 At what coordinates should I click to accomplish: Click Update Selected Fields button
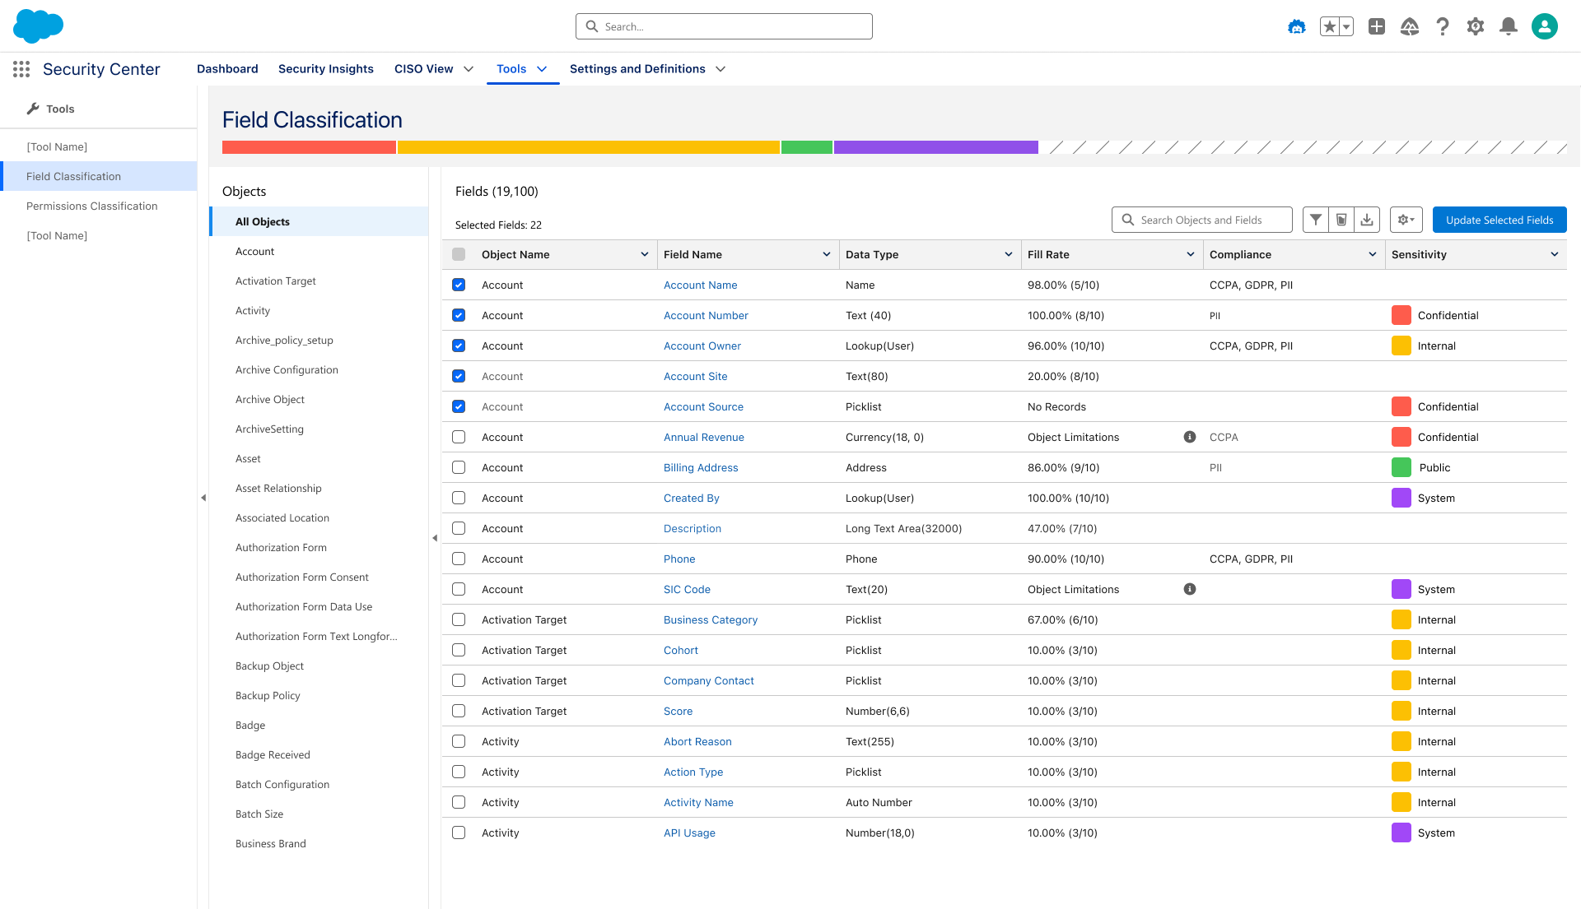(1499, 220)
